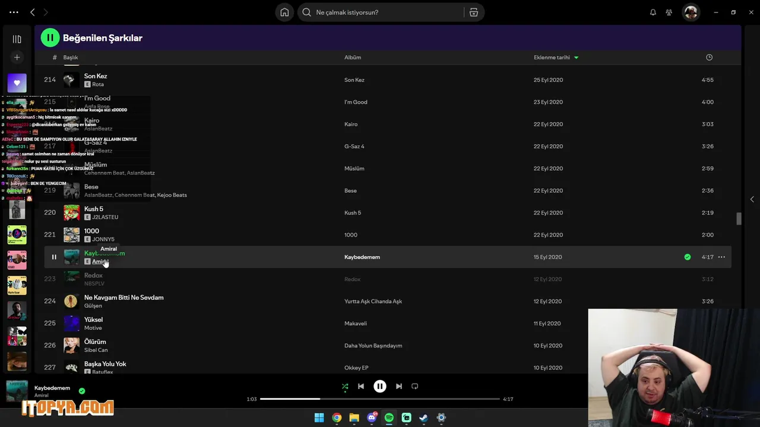Select the song Kush 5
Image resolution: width=760 pixels, height=427 pixels.
click(x=94, y=209)
